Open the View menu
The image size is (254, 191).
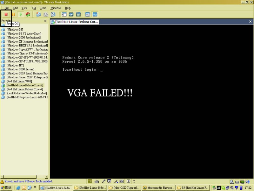24,8
